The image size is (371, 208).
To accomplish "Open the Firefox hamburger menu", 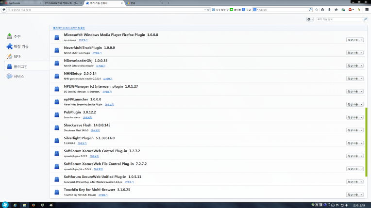I will click(366, 9).
